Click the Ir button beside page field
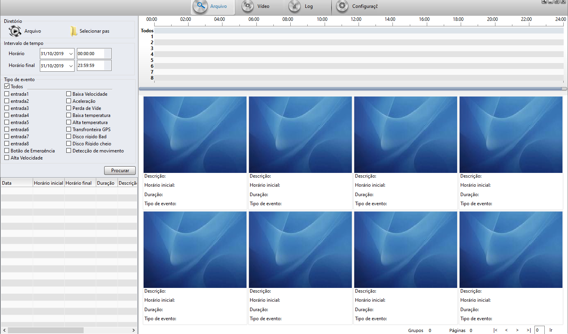This screenshot has width=568, height=334. 551,330
